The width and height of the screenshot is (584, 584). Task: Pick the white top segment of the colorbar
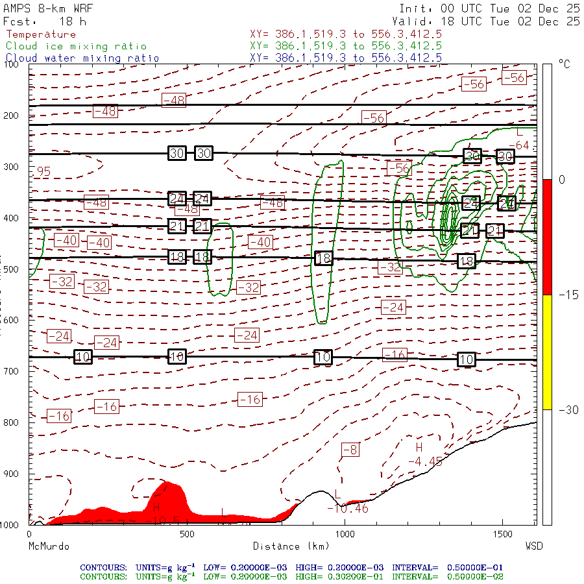(x=547, y=122)
